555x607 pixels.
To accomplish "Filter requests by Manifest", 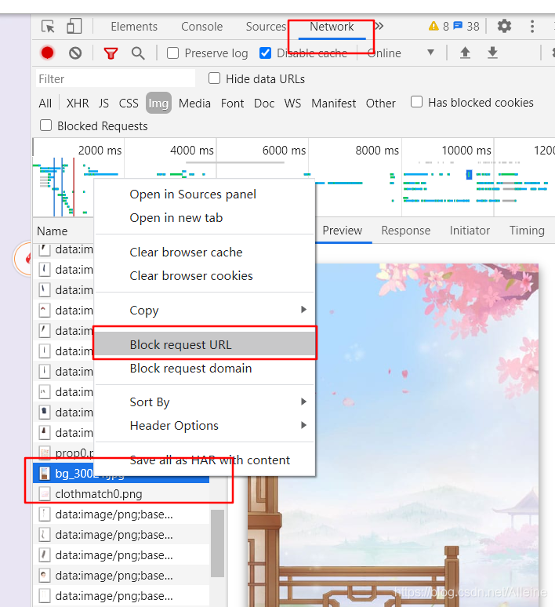I will coord(334,103).
